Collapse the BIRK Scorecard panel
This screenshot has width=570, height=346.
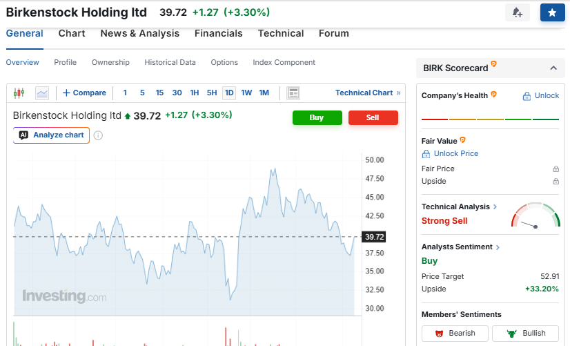(x=553, y=68)
